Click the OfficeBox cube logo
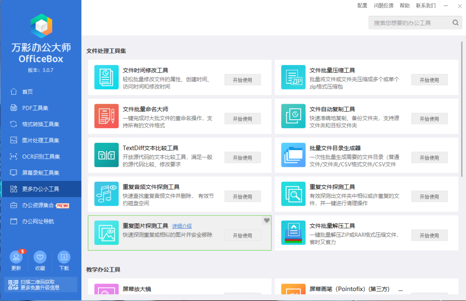This screenshot has height=301, width=466. click(x=41, y=26)
